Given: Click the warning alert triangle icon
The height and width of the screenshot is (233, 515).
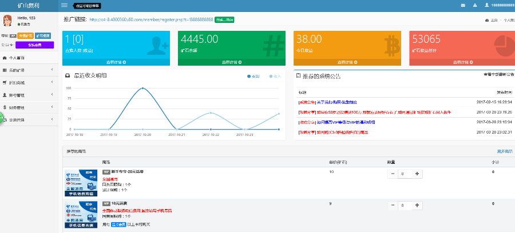Looking at the screenshot, I should 474,5.
